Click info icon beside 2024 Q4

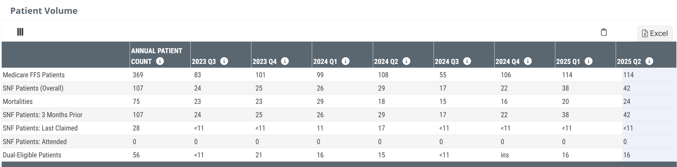click(x=528, y=61)
